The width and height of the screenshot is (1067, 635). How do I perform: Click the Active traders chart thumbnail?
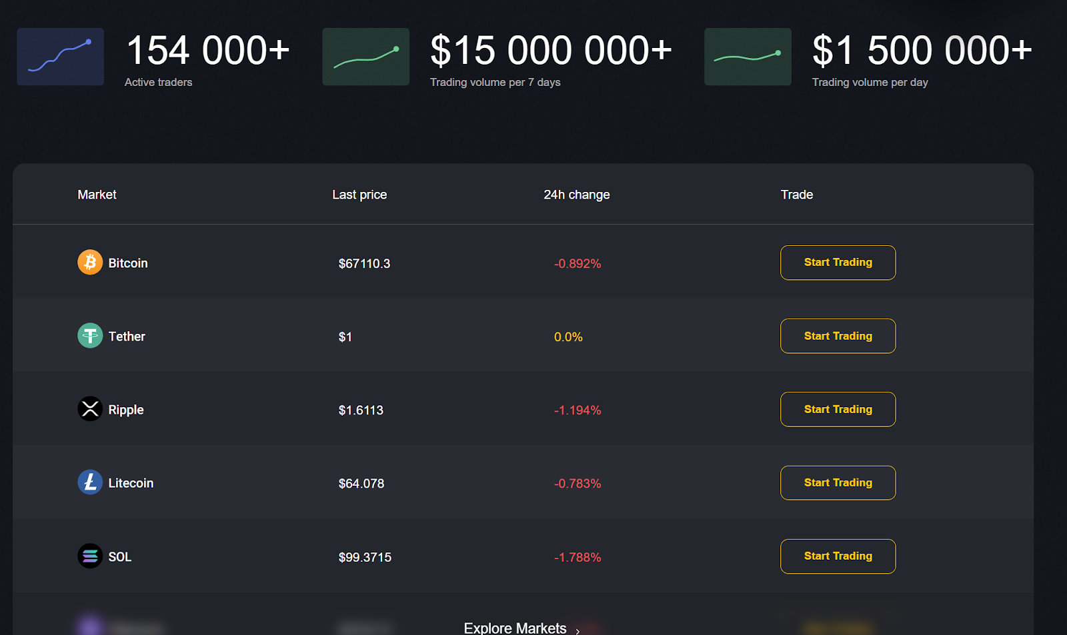pos(60,57)
